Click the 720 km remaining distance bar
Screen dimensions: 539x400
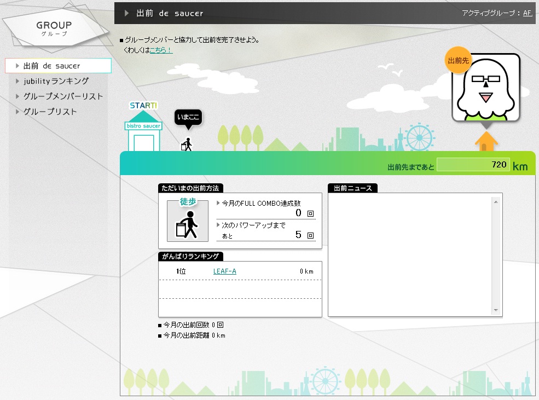point(473,165)
